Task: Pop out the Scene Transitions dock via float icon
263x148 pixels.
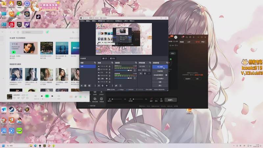Action: (150, 63)
